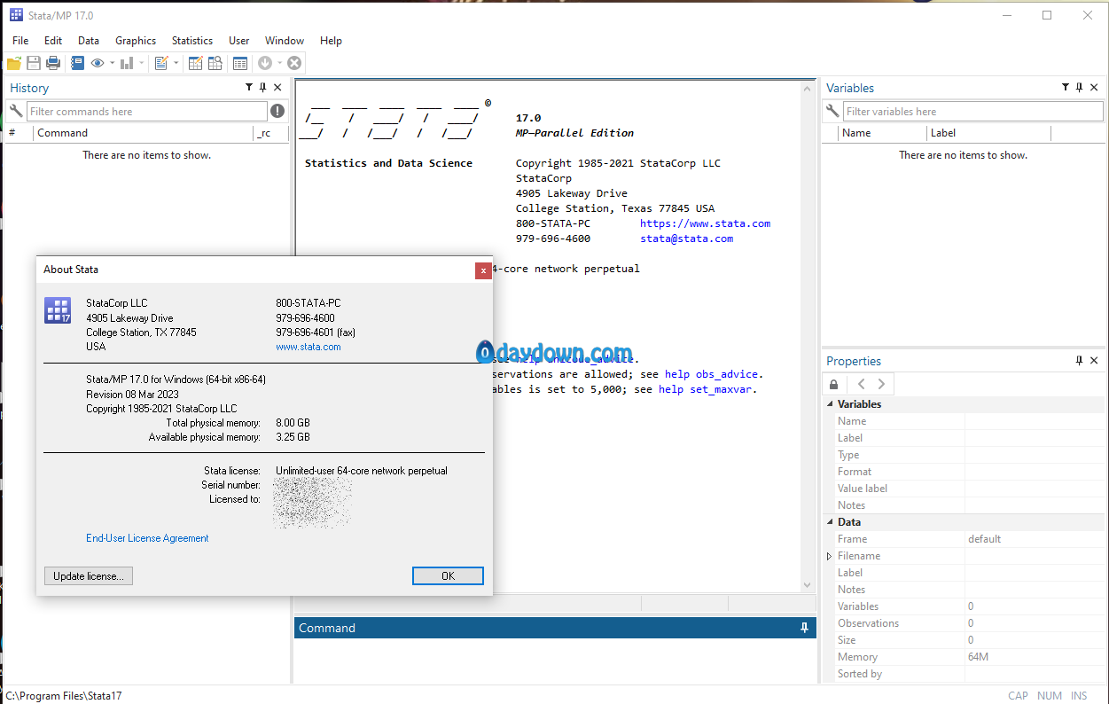The width and height of the screenshot is (1109, 704).
Task: Toggle the pin on the Command panel
Action: [804, 628]
